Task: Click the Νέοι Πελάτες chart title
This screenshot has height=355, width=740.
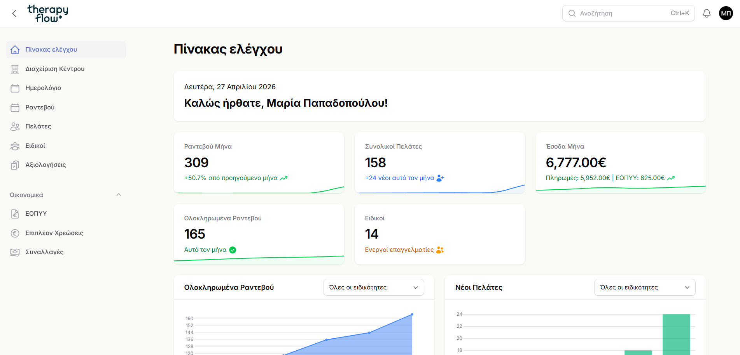Action: pyautogui.click(x=479, y=287)
